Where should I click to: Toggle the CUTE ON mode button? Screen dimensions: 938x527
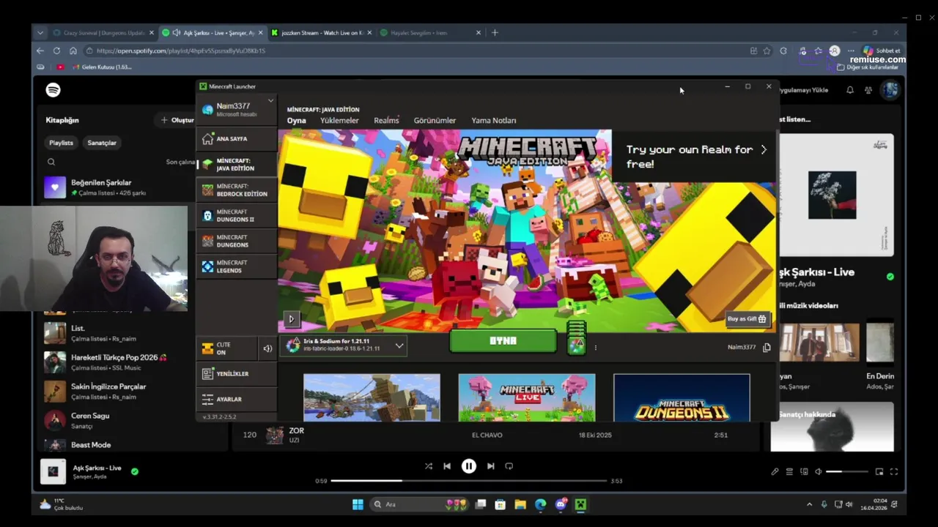click(226, 348)
